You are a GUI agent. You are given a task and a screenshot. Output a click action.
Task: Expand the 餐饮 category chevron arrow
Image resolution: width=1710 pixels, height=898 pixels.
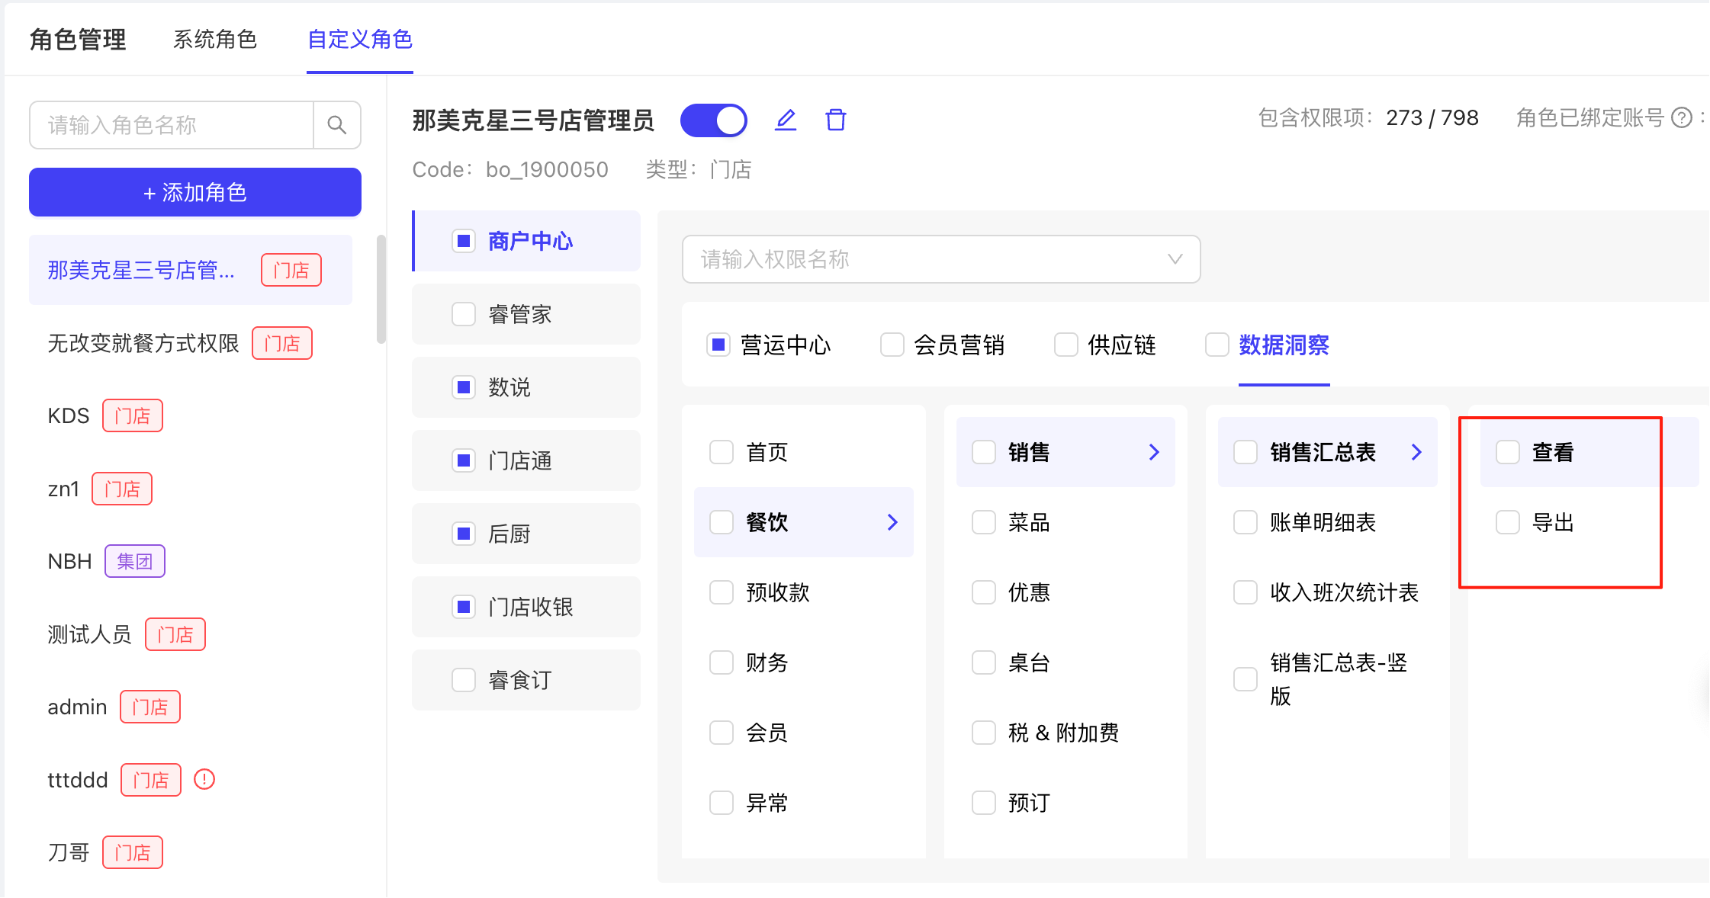(892, 522)
